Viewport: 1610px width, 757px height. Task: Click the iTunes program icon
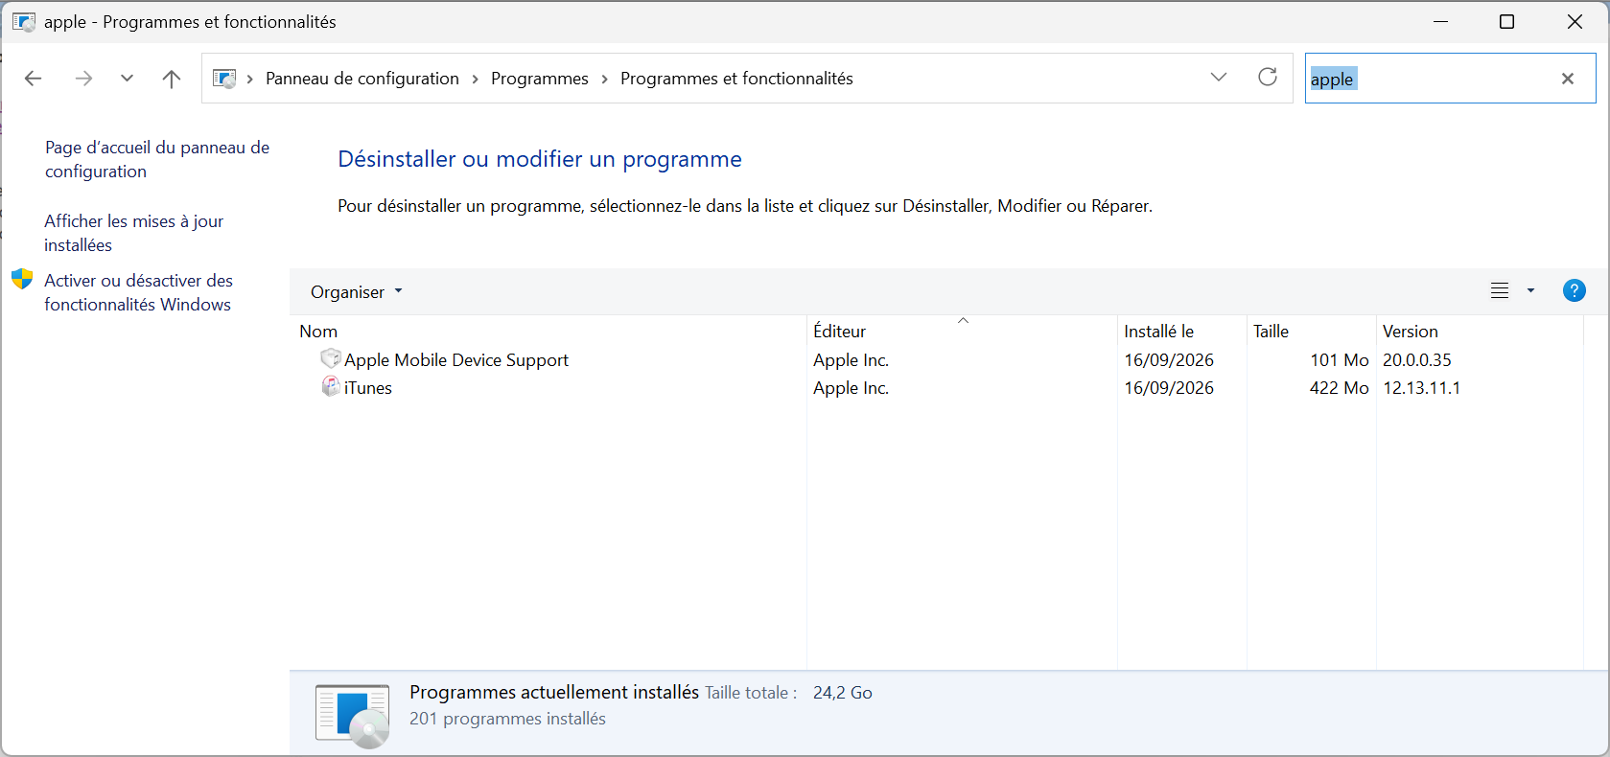331,386
